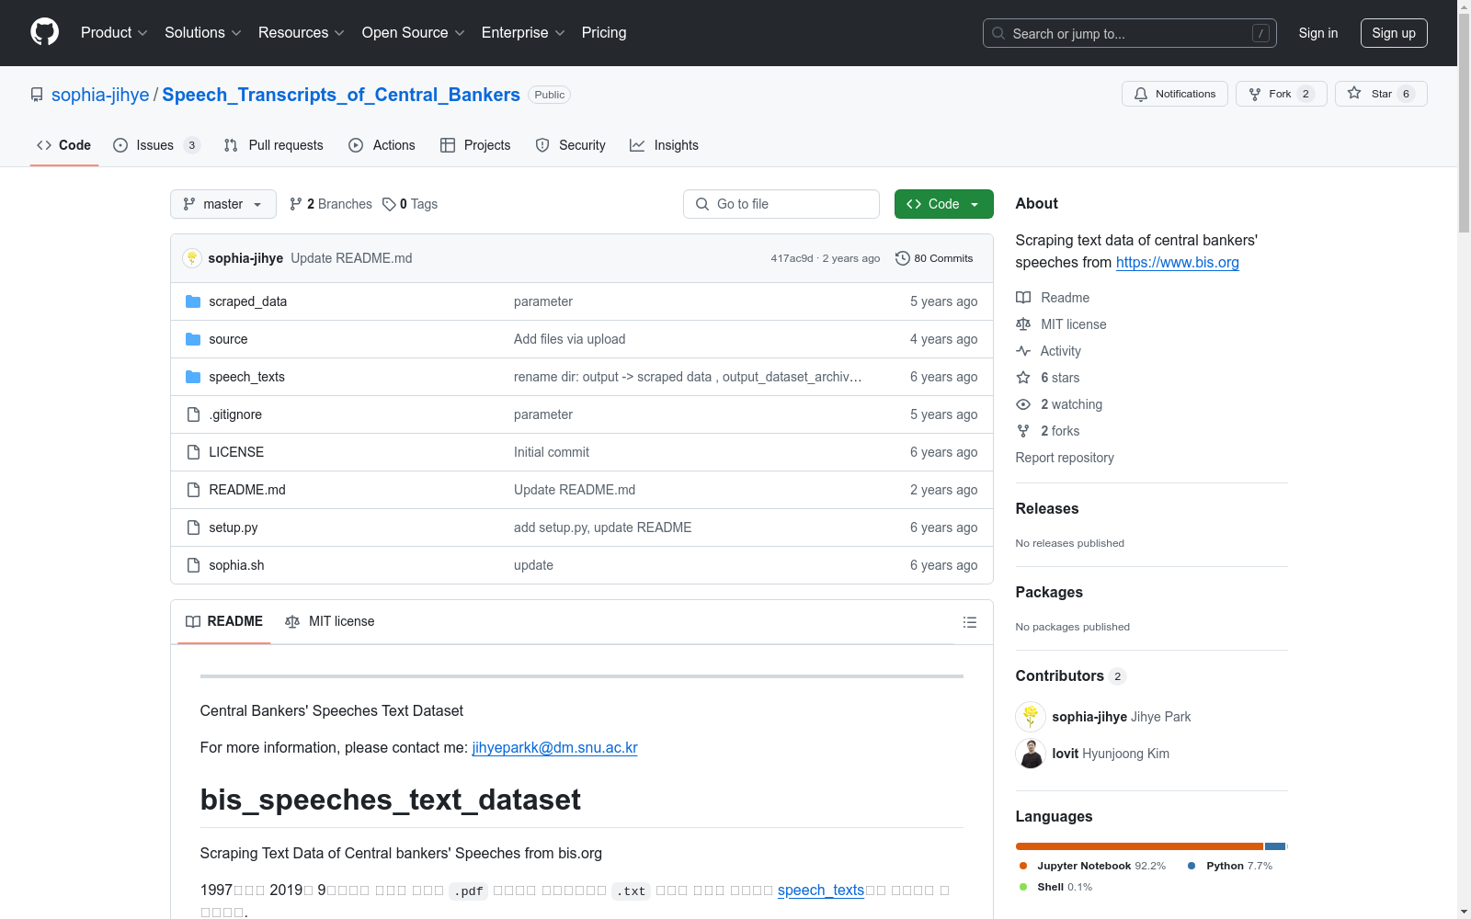Expand the Open Source menu
Screen dimensions: 1471x919
coord(414,33)
